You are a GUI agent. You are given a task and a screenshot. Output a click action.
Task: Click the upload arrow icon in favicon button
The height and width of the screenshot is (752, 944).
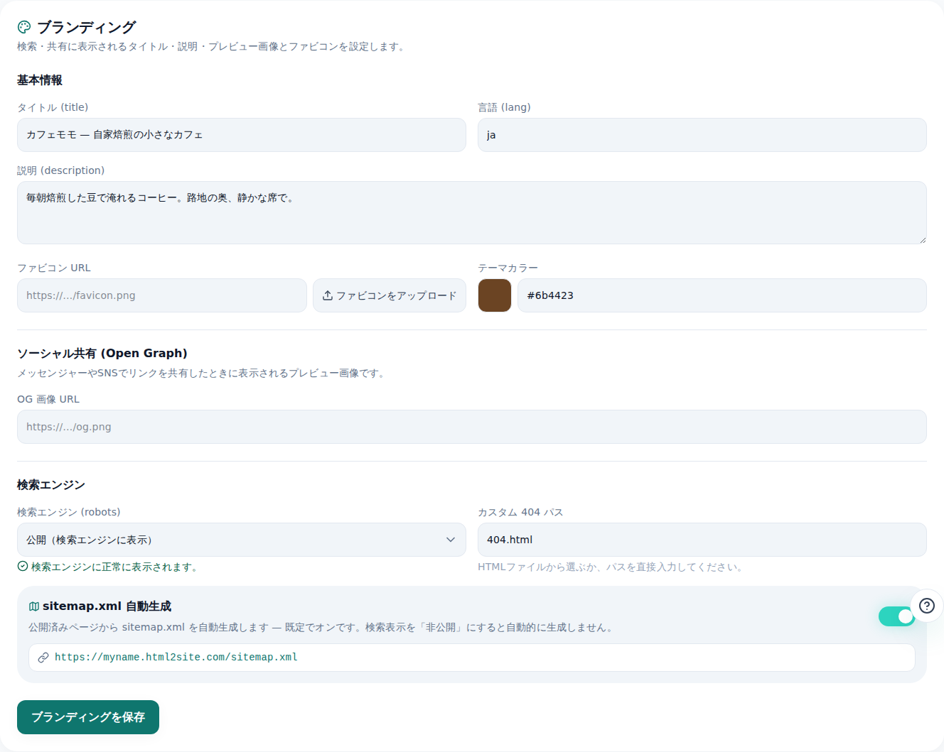tap(328, 295)
